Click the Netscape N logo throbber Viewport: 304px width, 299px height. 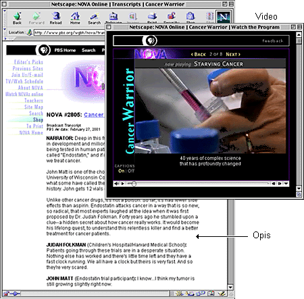[223, 17]
